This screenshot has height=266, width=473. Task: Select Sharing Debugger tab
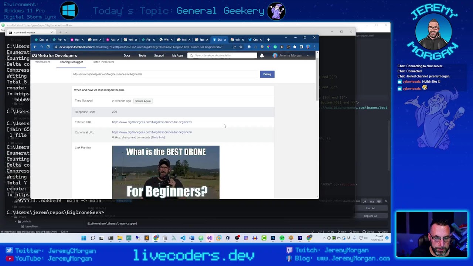[x=71, y=62]
